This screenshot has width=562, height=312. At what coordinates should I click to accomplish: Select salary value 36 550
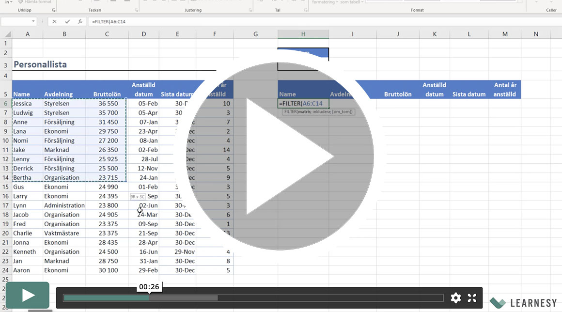(107, 104)
